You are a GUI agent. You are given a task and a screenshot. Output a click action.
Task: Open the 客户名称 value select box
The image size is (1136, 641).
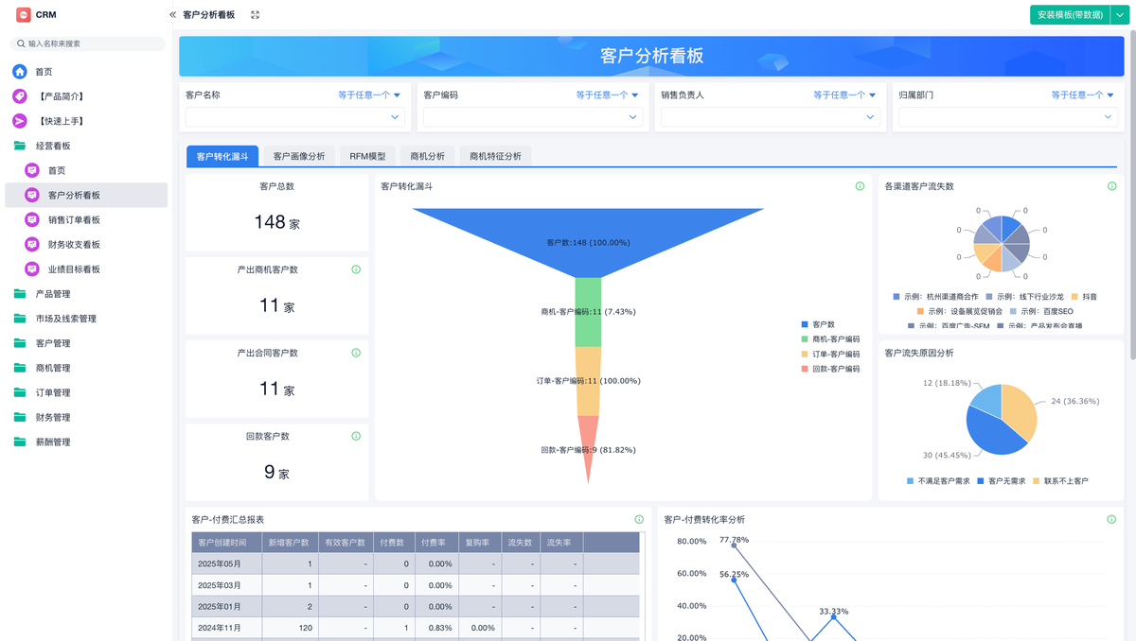(295, 117)
